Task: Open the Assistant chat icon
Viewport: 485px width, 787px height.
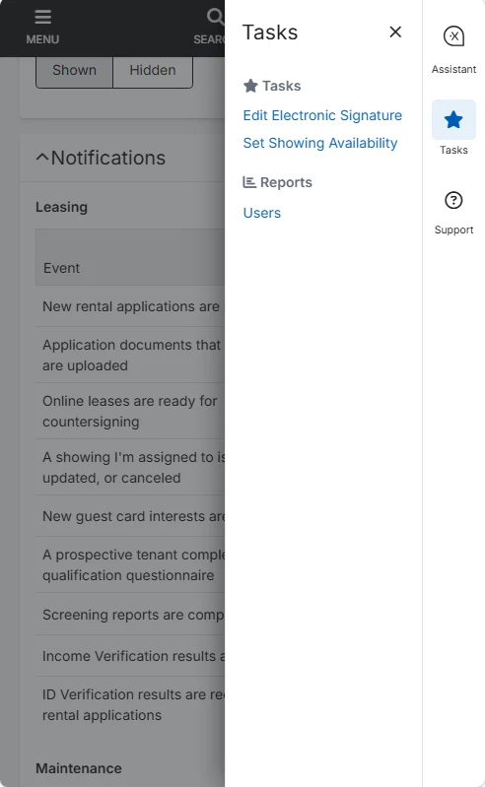Action: 453,36
